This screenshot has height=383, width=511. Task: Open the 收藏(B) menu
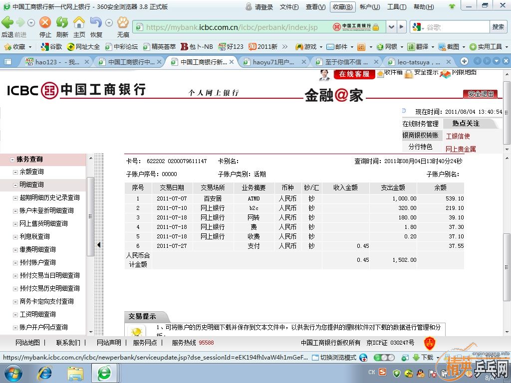(342, 7)
